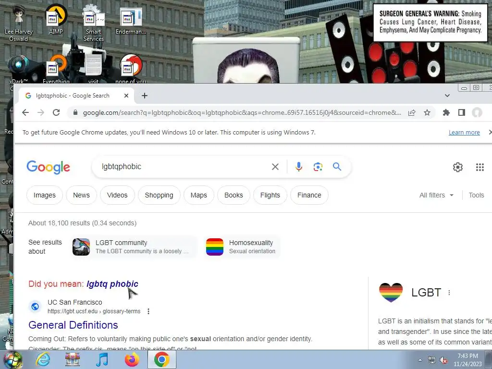
Task: Open the search Tools button
Action: pyautogui.click(x=476, y=195)
